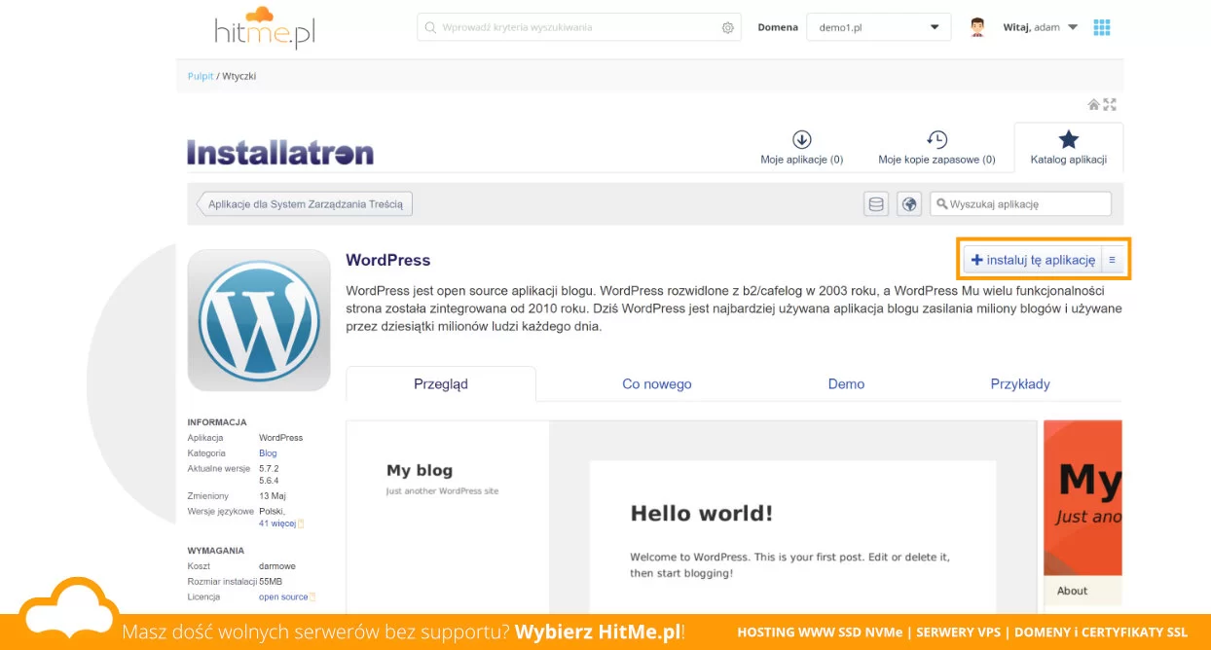The height and width of the screenshot is (650, 1211).
Task: Click the cloud icon in bottom banner
Action: click(x=68, y=608)
